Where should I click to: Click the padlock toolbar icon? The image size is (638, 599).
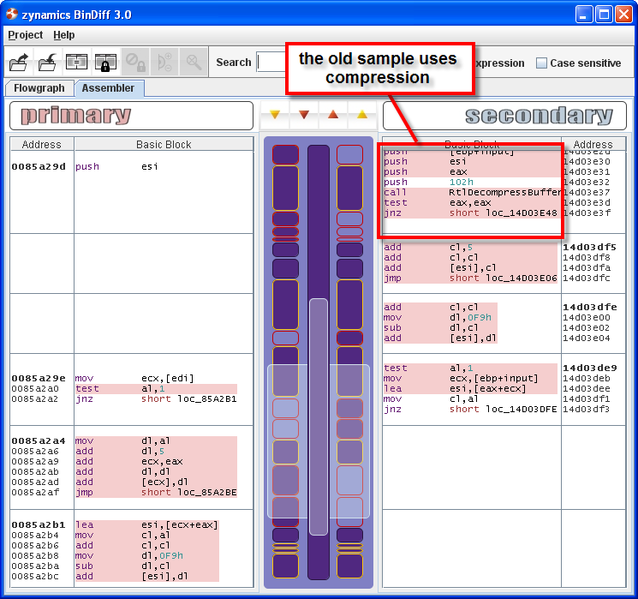(105, 63)
